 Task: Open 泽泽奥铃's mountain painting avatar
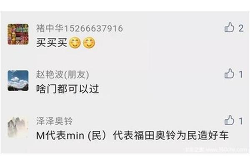(18, 127)
